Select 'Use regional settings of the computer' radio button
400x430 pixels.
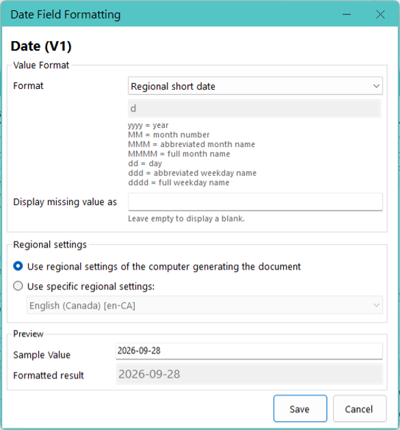click(x=18, y=267)
